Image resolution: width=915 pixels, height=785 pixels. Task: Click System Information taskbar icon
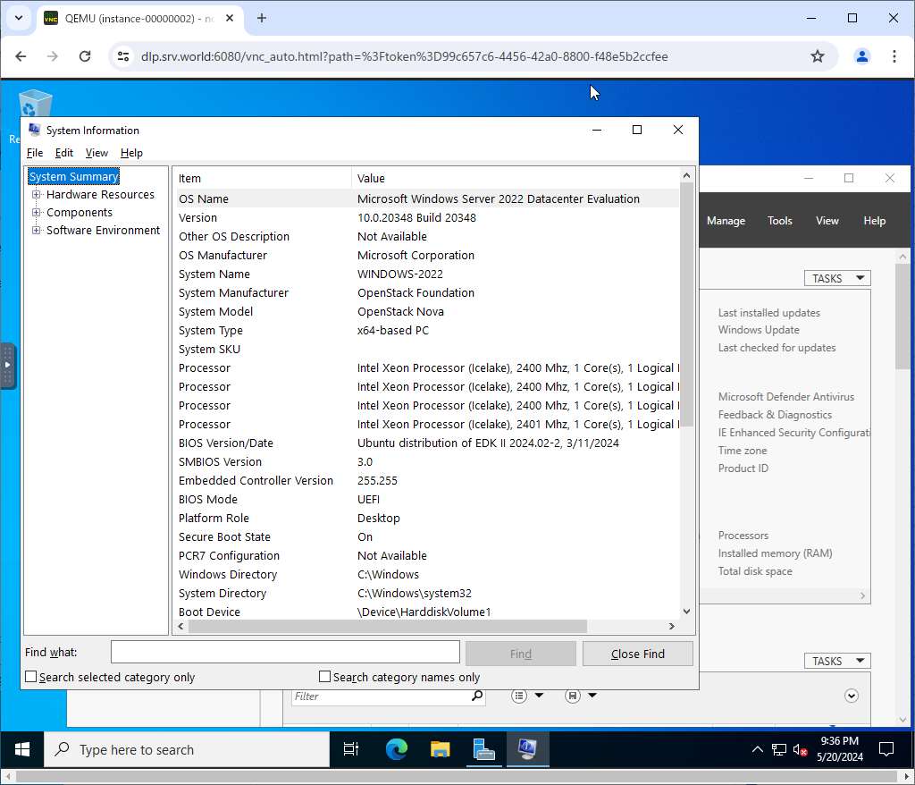click(x=527, y=748)
